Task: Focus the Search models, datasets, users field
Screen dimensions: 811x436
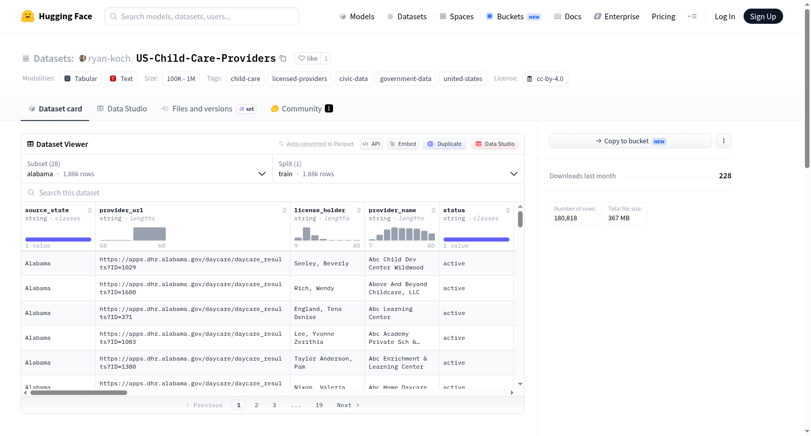Action: point(202,16)
